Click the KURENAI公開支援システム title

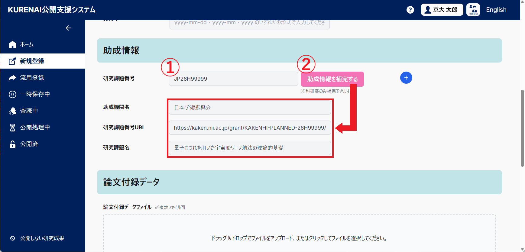[52, 10]
